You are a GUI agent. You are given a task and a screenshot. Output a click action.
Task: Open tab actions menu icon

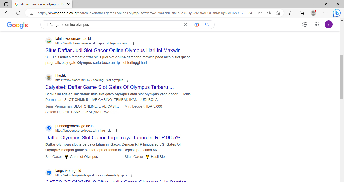[x=6, y=4]
